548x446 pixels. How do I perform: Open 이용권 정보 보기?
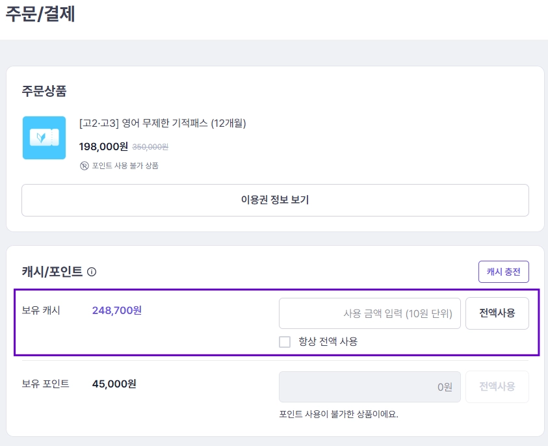[x=275, y=200]
